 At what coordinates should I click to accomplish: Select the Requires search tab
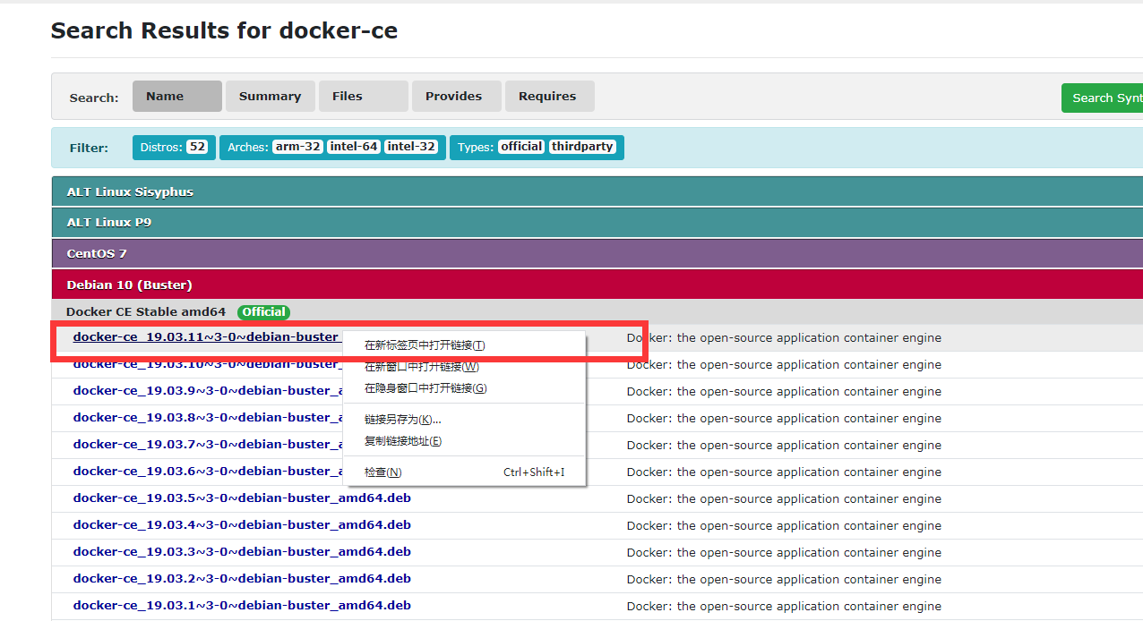click(549, 96)
